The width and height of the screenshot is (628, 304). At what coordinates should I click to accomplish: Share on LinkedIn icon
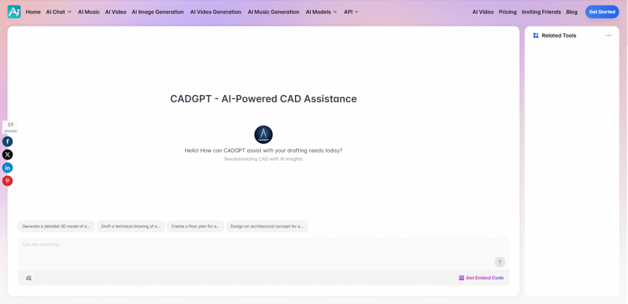(7, 167)
